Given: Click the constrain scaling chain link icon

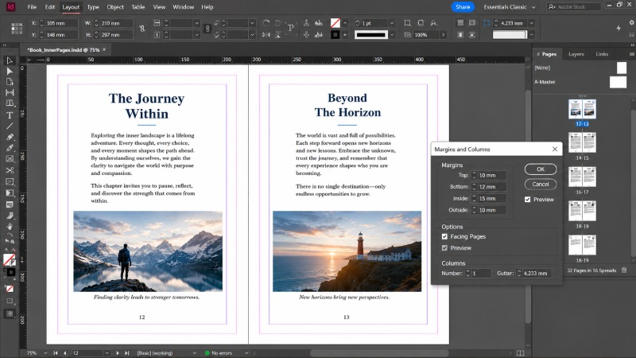Looking at the screenshot, I should [x=207, y=29].
